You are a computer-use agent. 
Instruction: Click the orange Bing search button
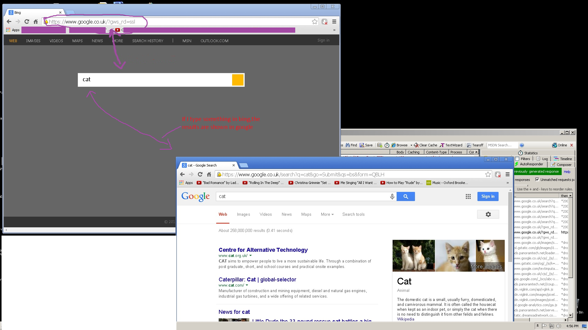click(x=238, y=80)
